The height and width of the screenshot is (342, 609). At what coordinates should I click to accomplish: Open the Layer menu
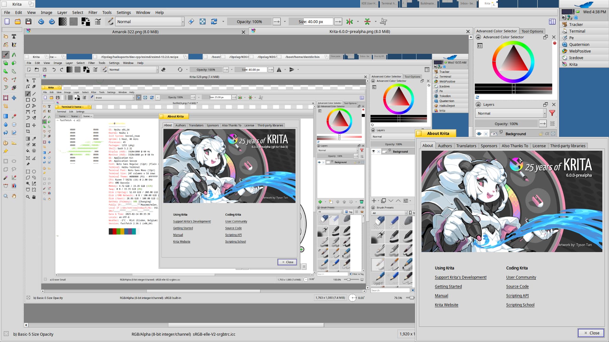tap(62, 12)
